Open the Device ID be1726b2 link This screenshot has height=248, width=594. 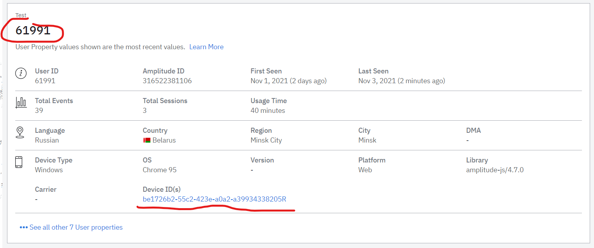pos(214,199)
